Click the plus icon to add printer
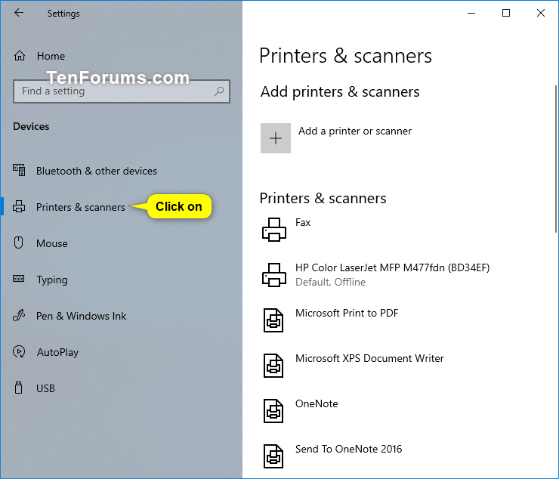Image resolution: width=559 pixels, height=479 pixels. [276, 138]
